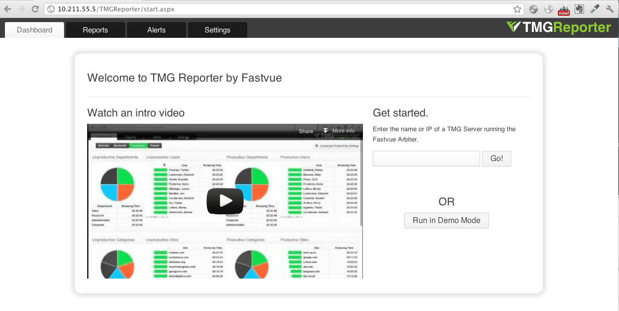The image size is (619, 311).
Task: Open the Reports tab
Action: pyautogui.click(x=96, y=30)
